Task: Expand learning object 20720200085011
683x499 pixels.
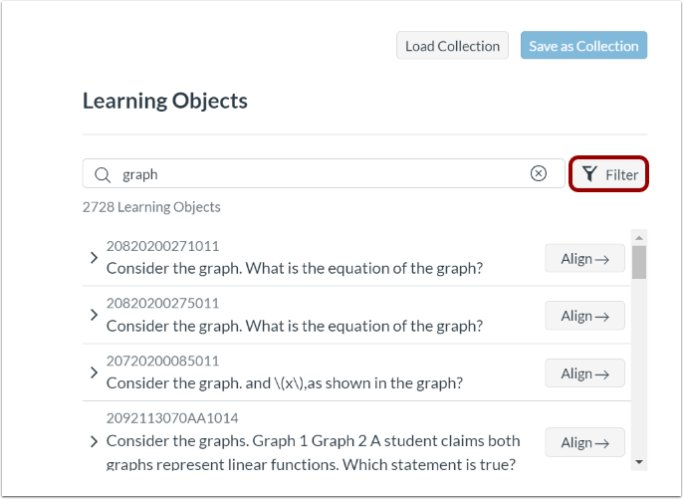Action: [94, 373]
